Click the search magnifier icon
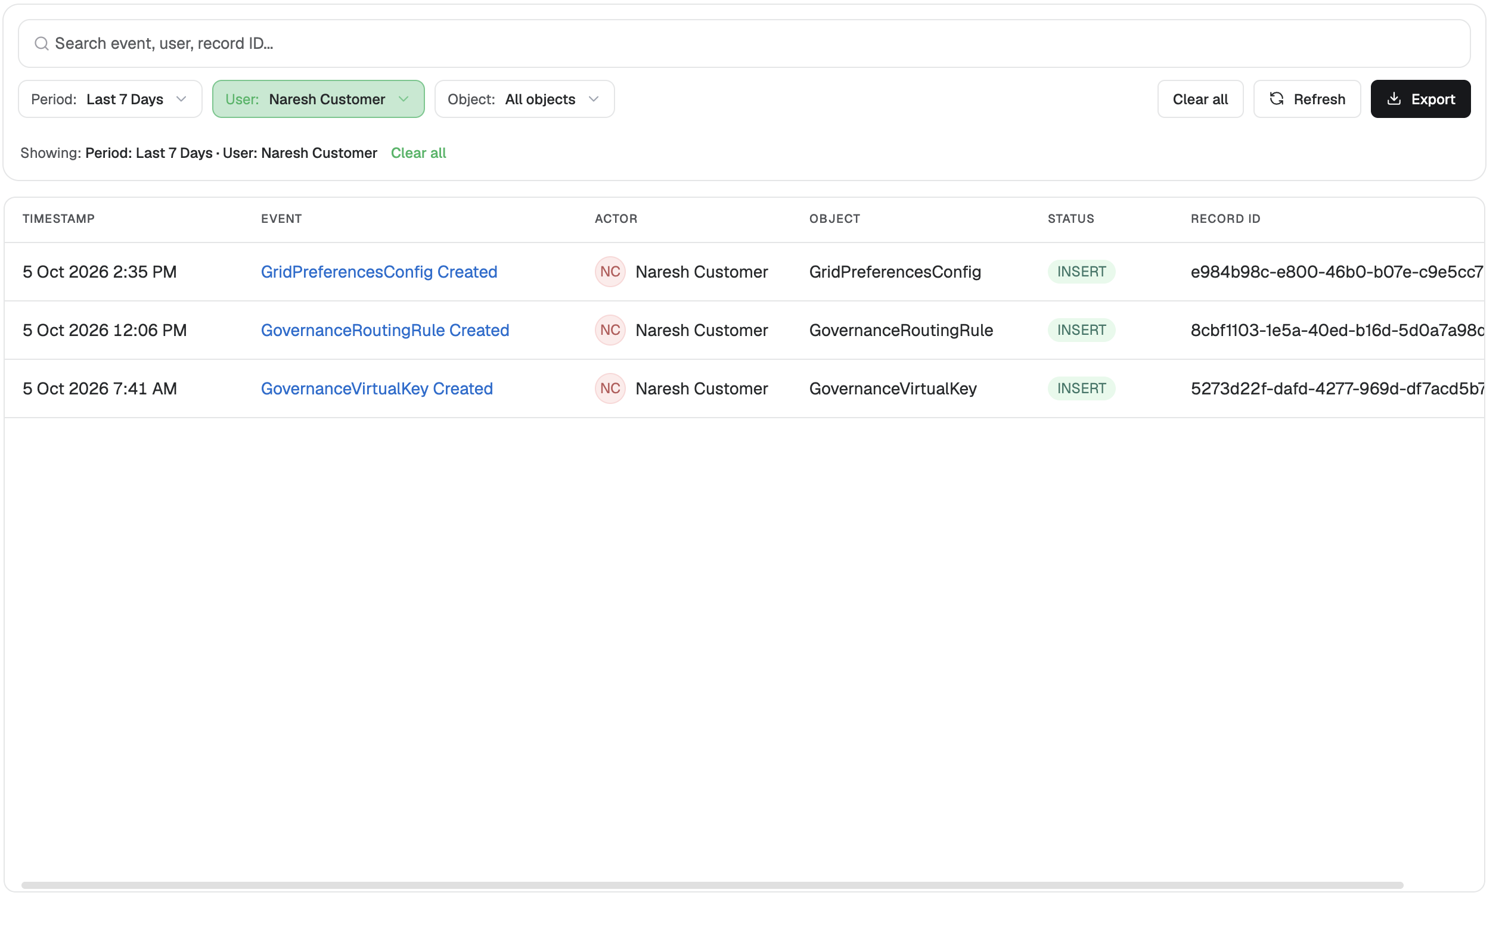 pyautogui.click(x=41, y=44)
